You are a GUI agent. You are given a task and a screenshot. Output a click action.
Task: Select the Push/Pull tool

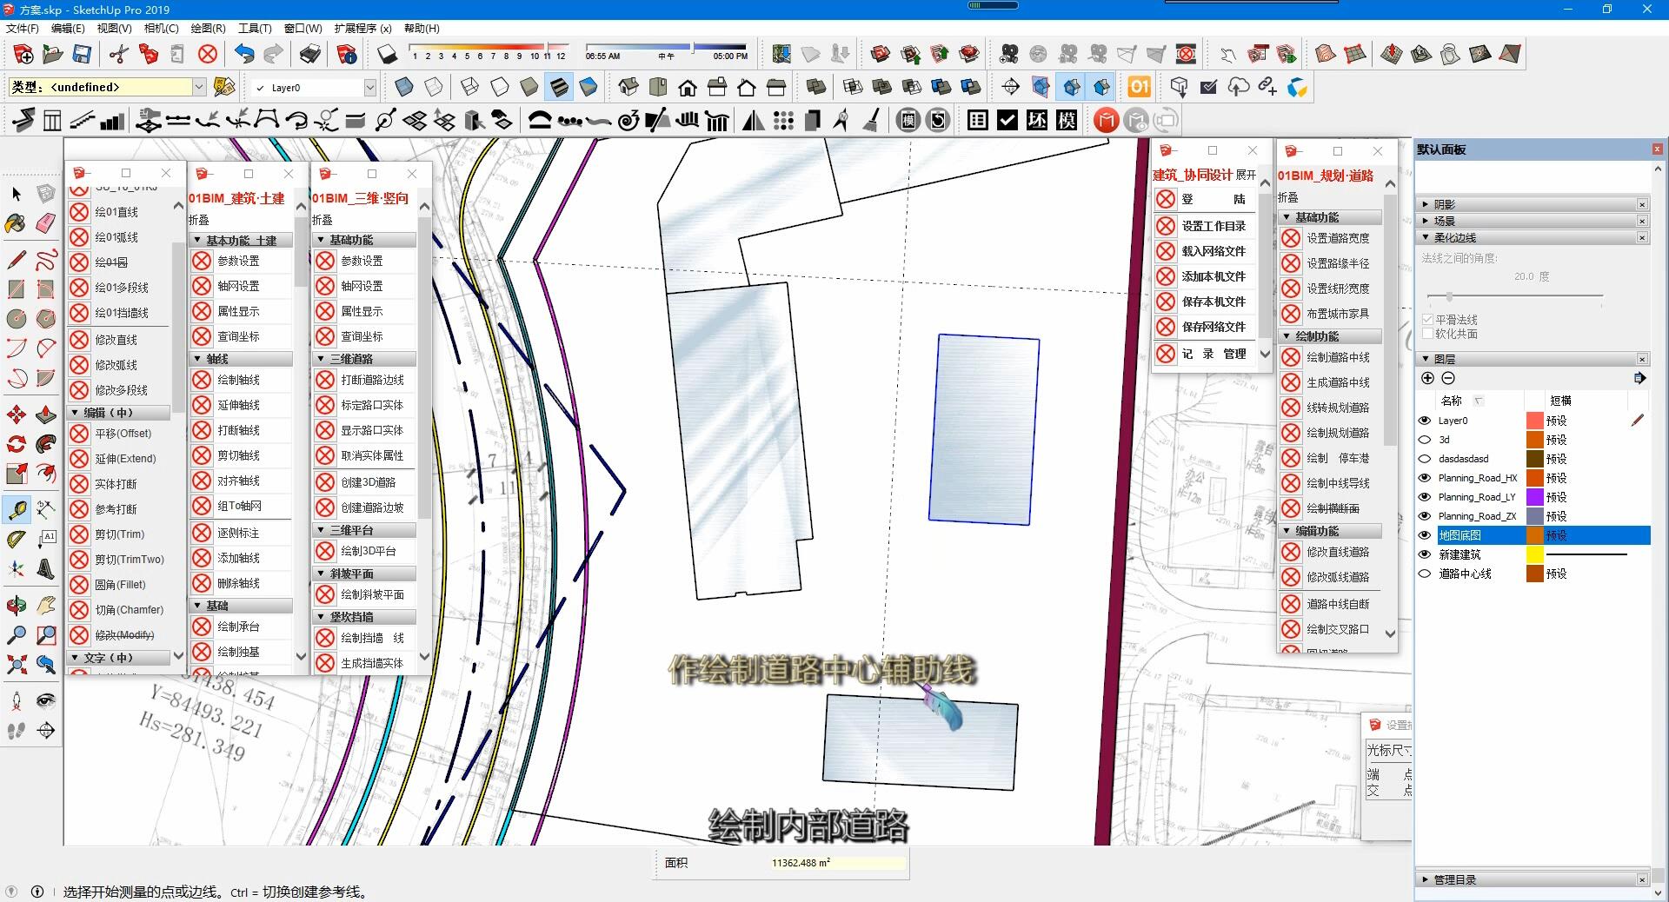[x=46, y=415]
